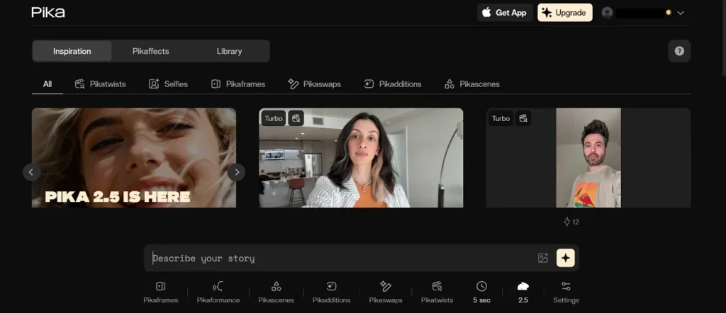The image size is (726, 313).
Task: Select the Pikaformance tool
Action: tap(218, 292)
